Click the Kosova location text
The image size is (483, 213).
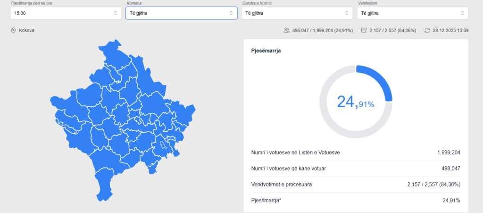click(x=26, y=30)
